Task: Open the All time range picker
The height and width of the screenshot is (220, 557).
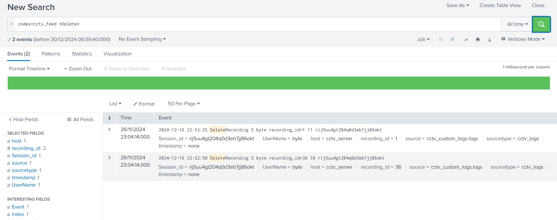Action: pyautogui.click(x=517, y=24)
